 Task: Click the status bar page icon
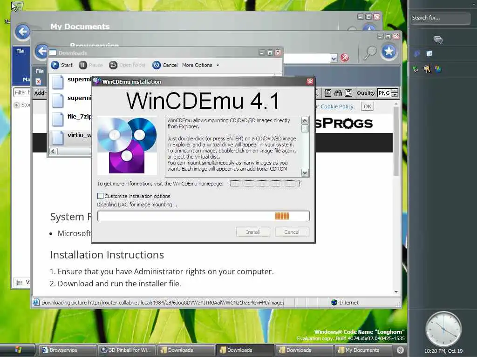click(36, 302)
